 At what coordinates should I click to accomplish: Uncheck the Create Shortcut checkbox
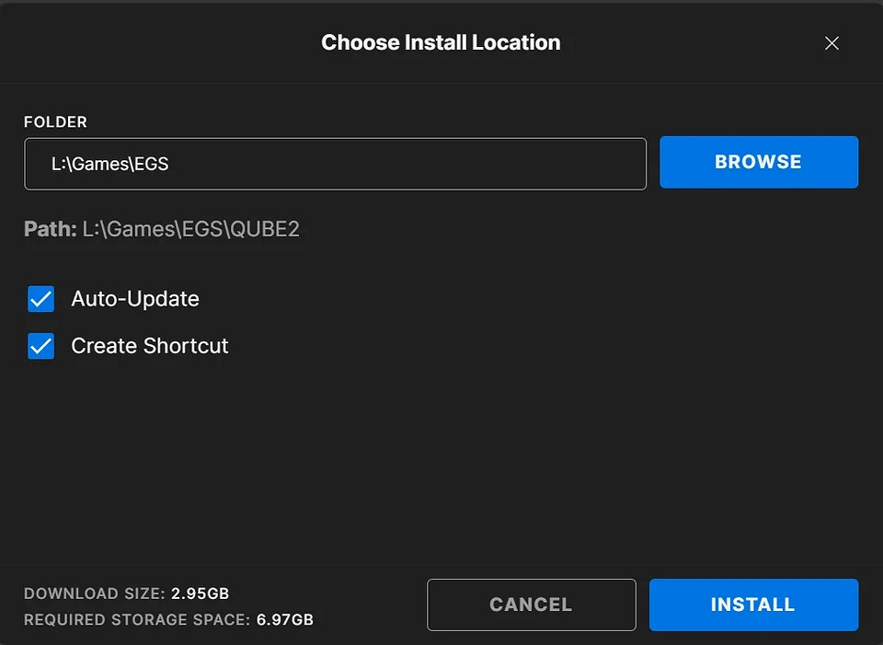tap(41, 346)
